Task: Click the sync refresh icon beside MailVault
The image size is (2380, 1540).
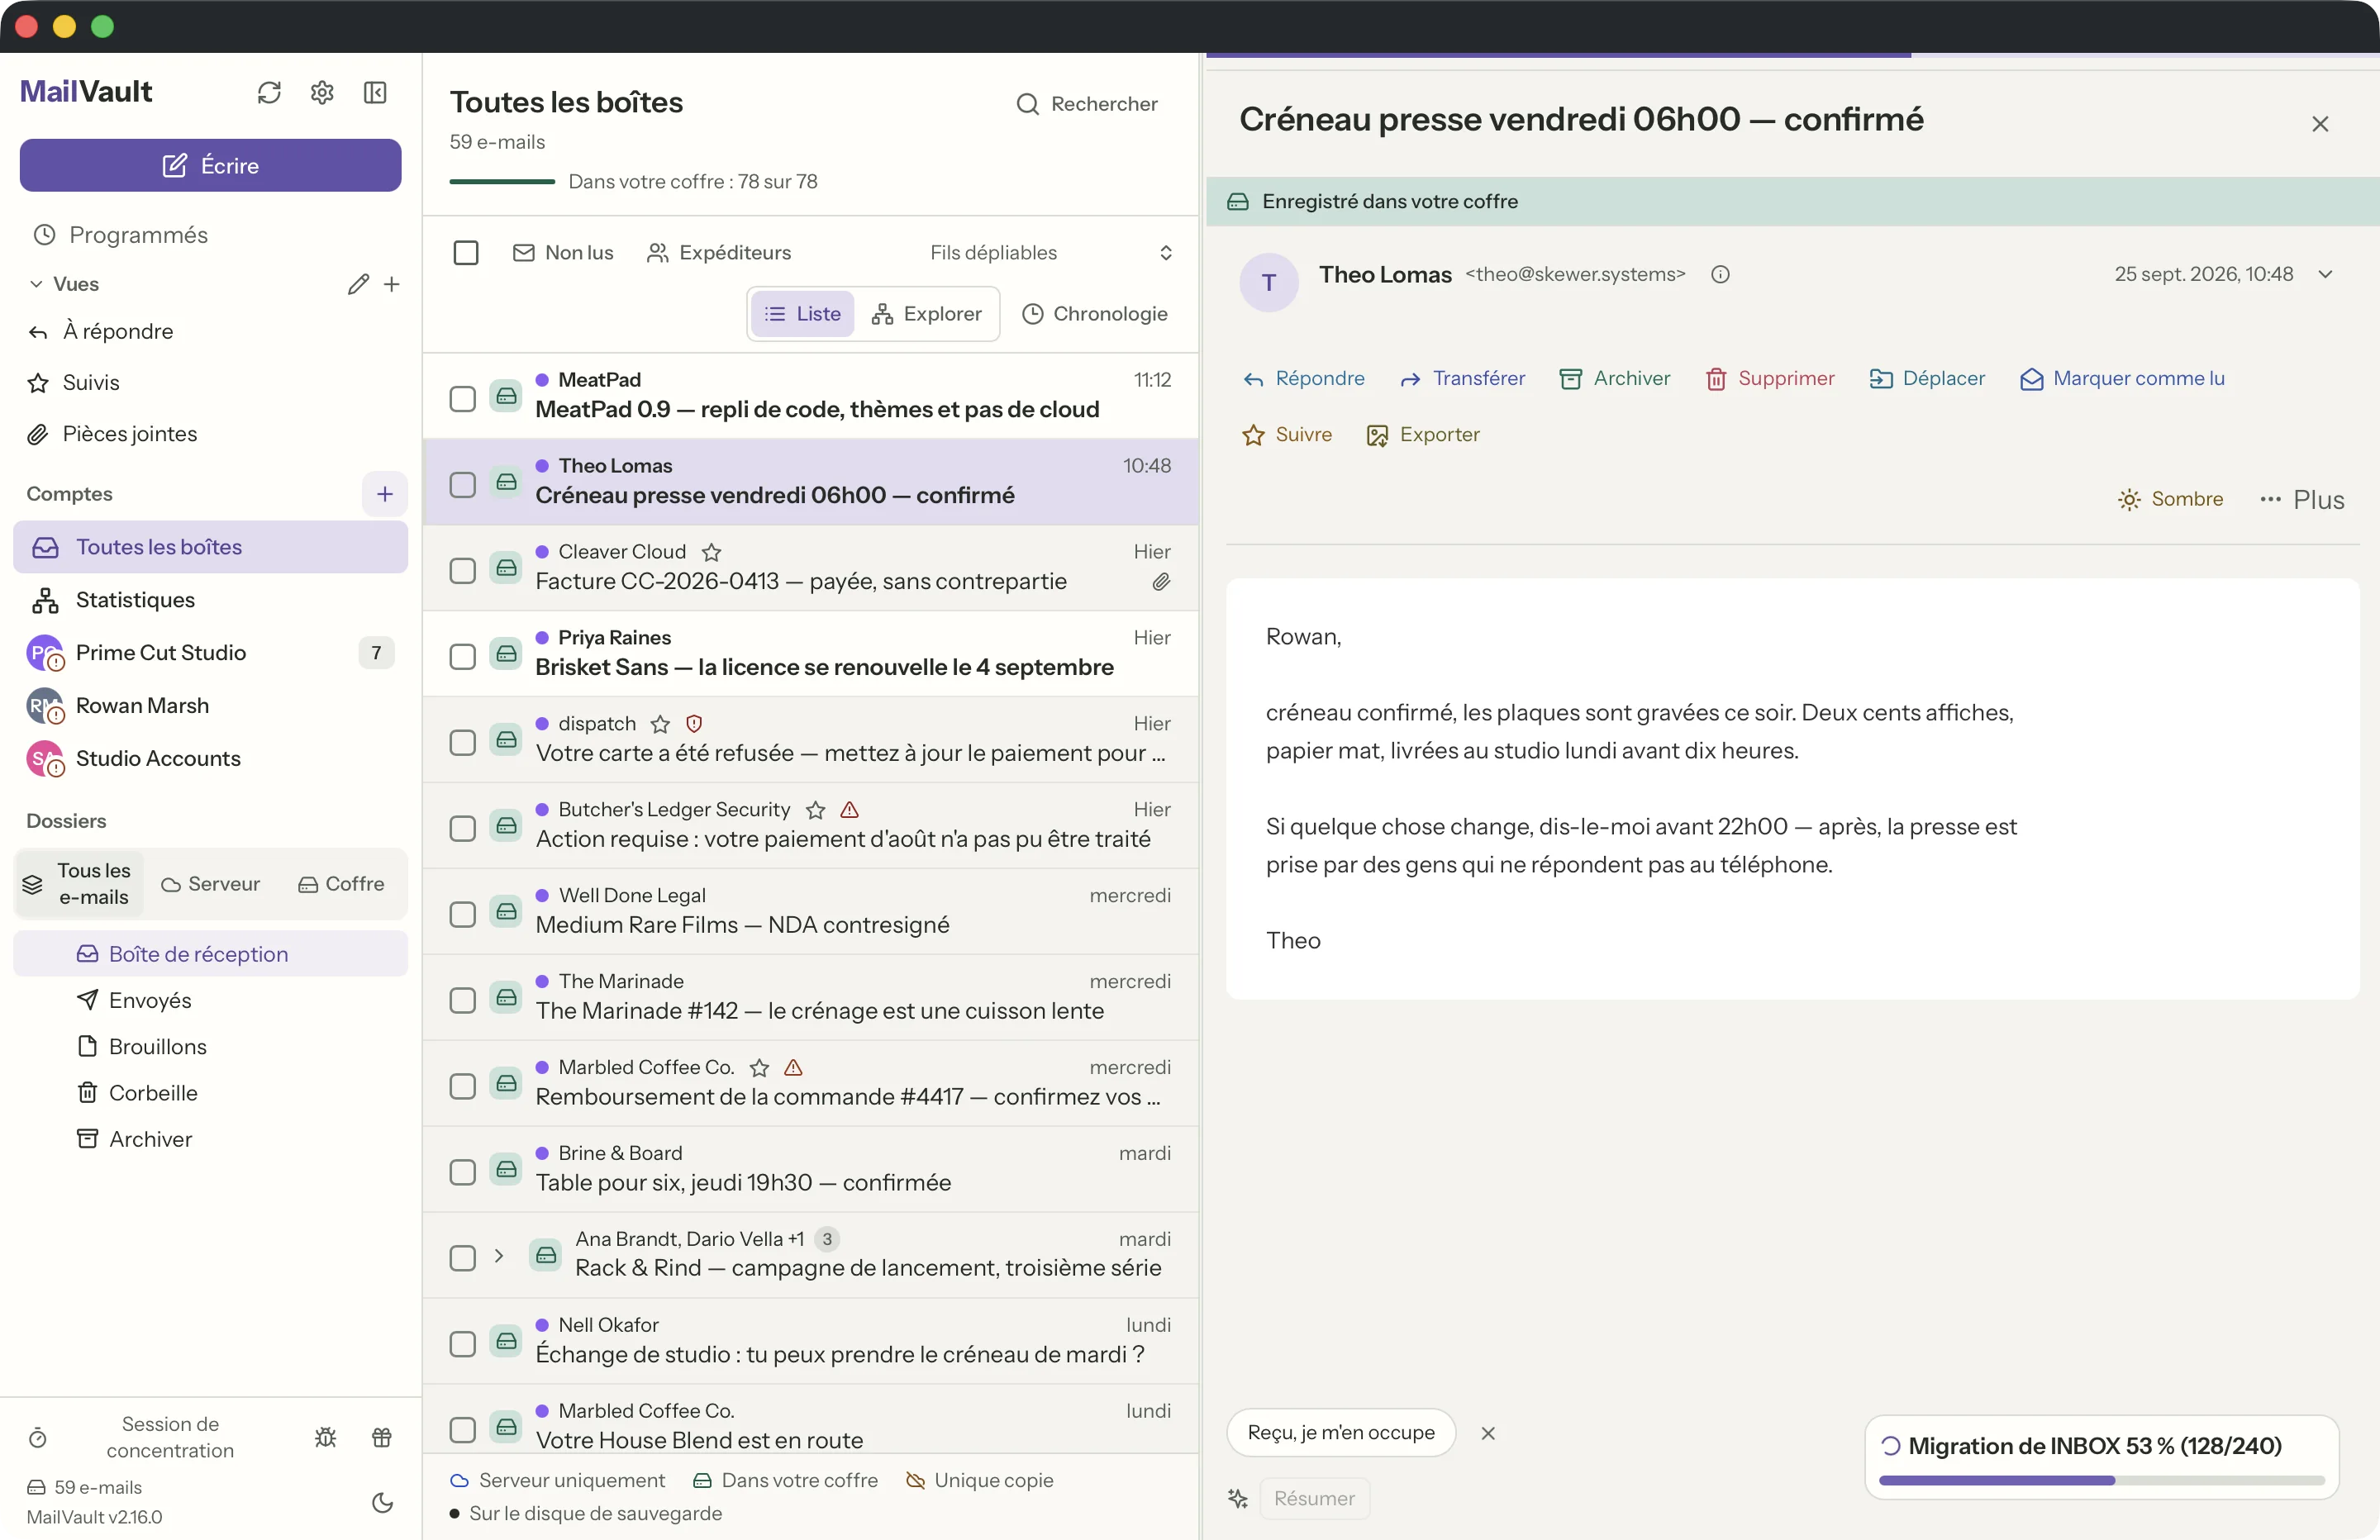Action: pos(269,93)
